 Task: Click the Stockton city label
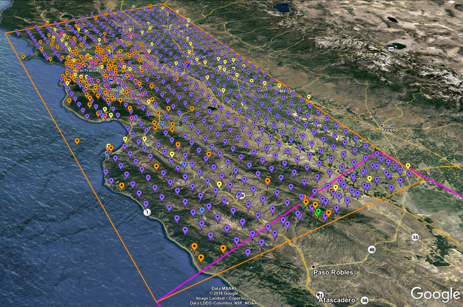(197, 57)
